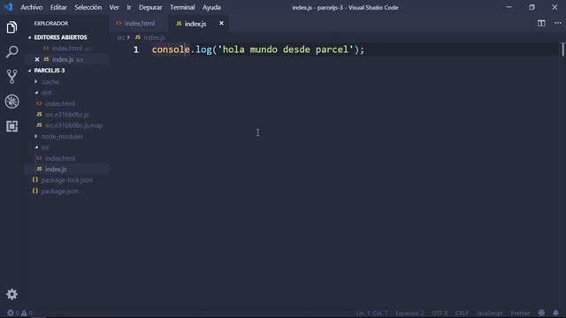Click the CRLF line ending entry
Viewport: 566px width, 318px height.
(462, 313)
